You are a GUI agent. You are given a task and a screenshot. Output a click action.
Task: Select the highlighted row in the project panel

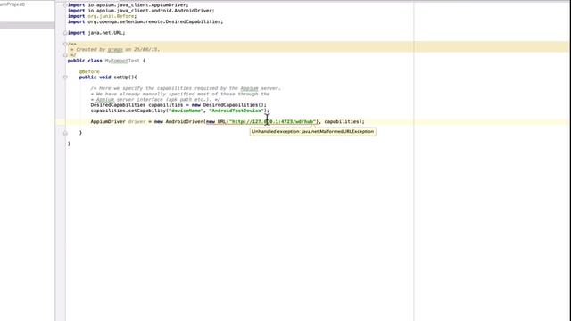point(28,25)
